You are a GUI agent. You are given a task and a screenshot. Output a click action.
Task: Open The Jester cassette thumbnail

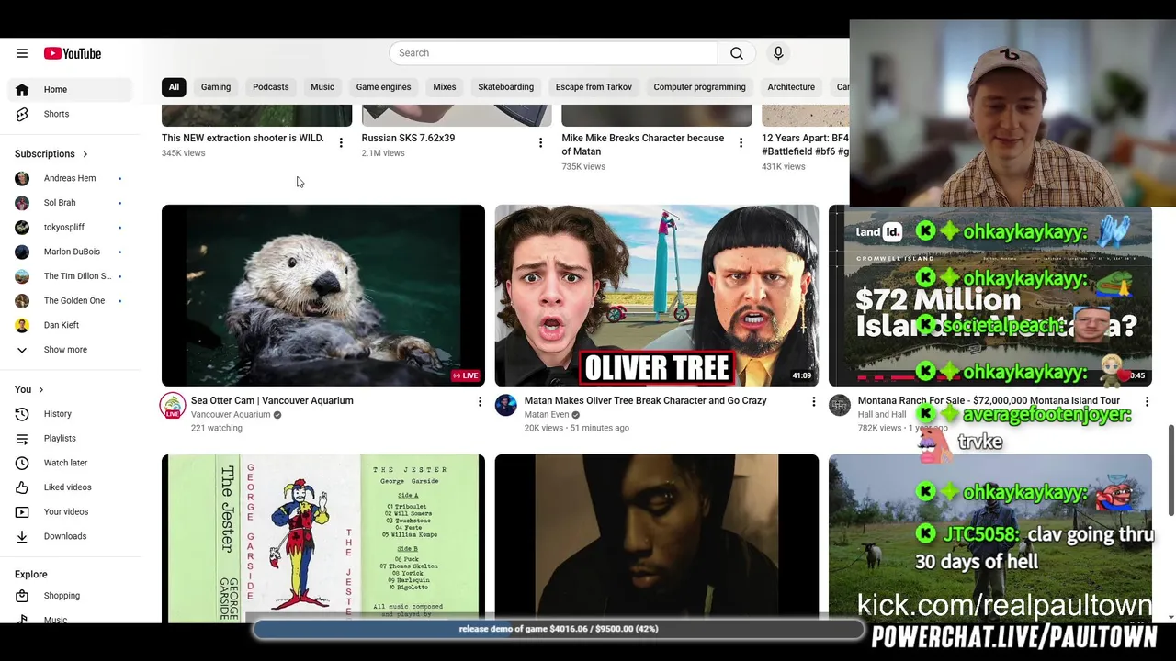(323, 538)
